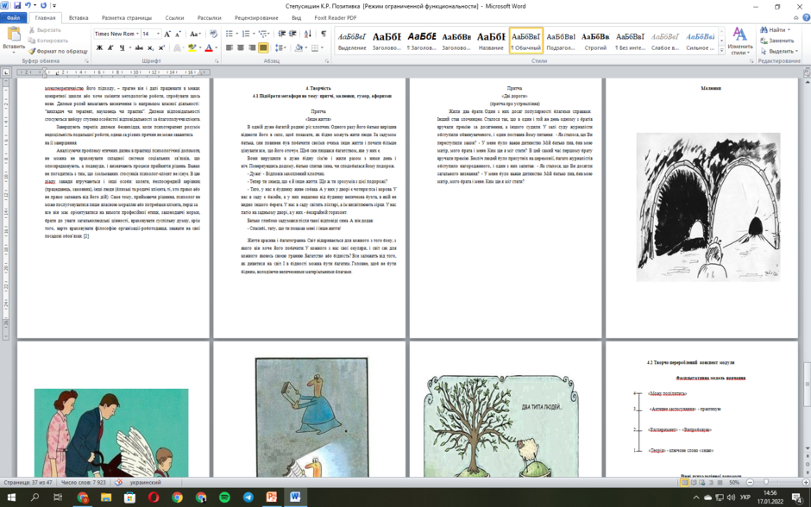Decrease paragraph indent

(282, 34)
